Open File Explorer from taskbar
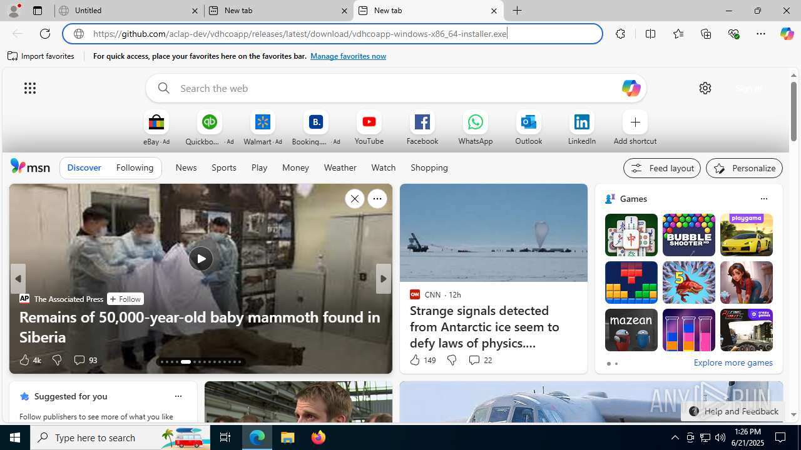The height and width of the screenshot is (450, 801). 288,437
